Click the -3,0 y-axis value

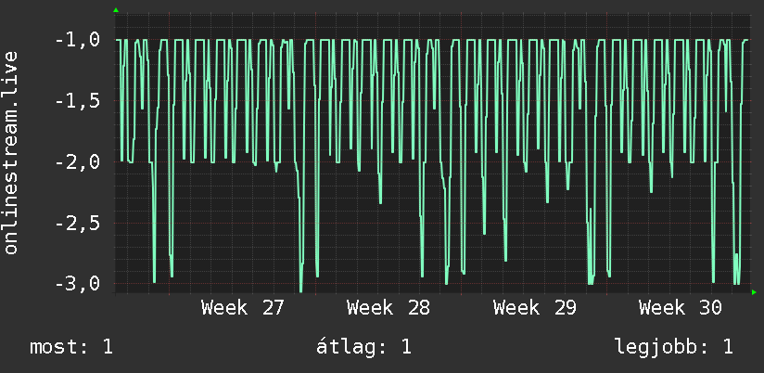[78, 284]
